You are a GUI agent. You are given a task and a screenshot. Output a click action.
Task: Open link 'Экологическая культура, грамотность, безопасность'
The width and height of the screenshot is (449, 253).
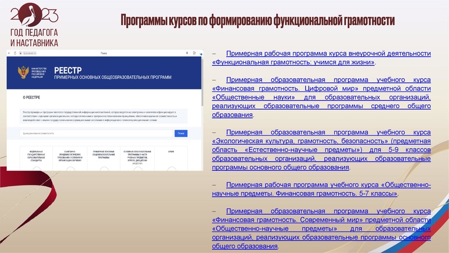click(x=321, y=150)
